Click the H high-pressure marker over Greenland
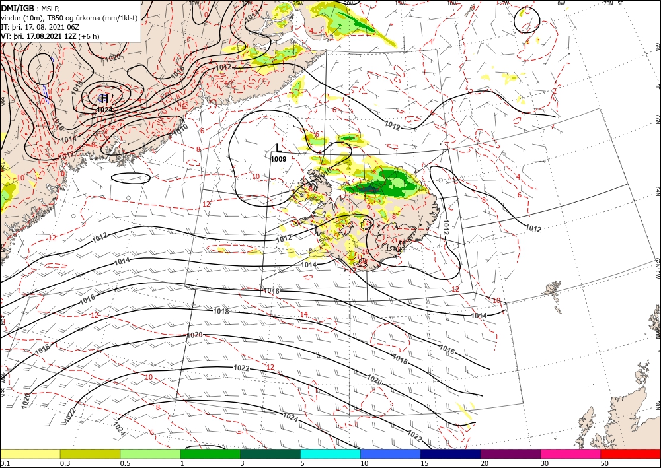The width and height of the screenshot is (661, 468). (x=104, y=98)
